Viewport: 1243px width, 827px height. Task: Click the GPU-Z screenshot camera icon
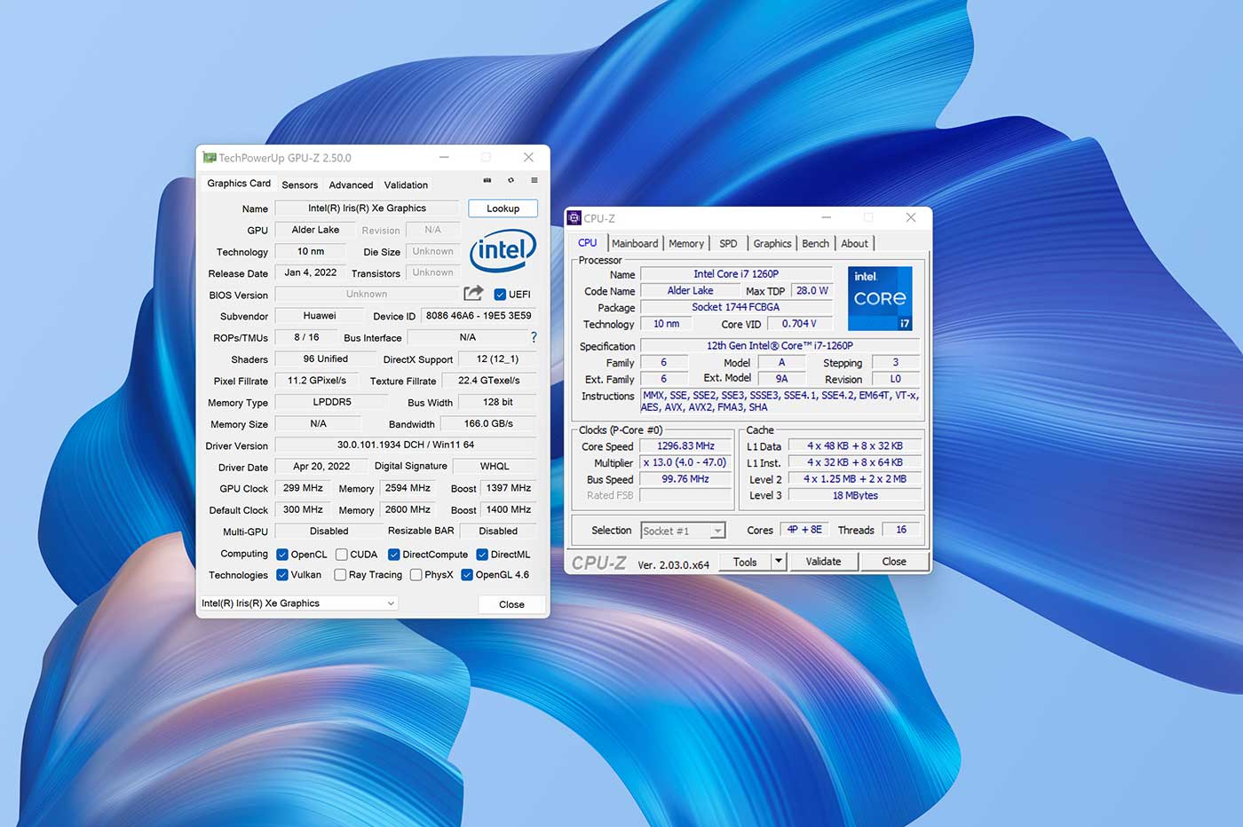[x=487, y=180]
